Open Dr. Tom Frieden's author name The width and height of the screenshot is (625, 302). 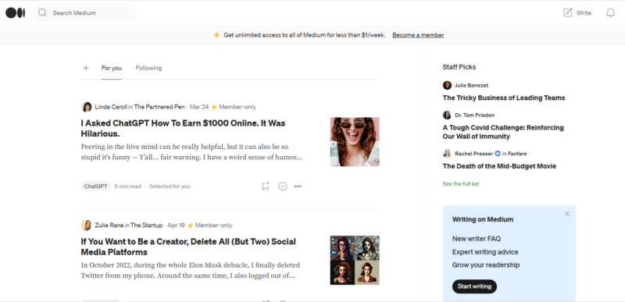[475, 115]
